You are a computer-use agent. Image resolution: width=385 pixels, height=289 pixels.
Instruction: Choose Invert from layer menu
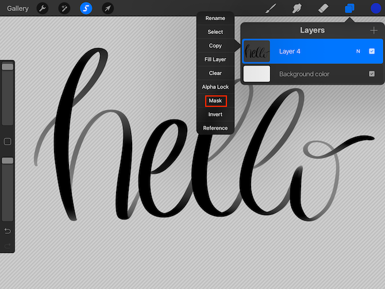click(215, 114)
